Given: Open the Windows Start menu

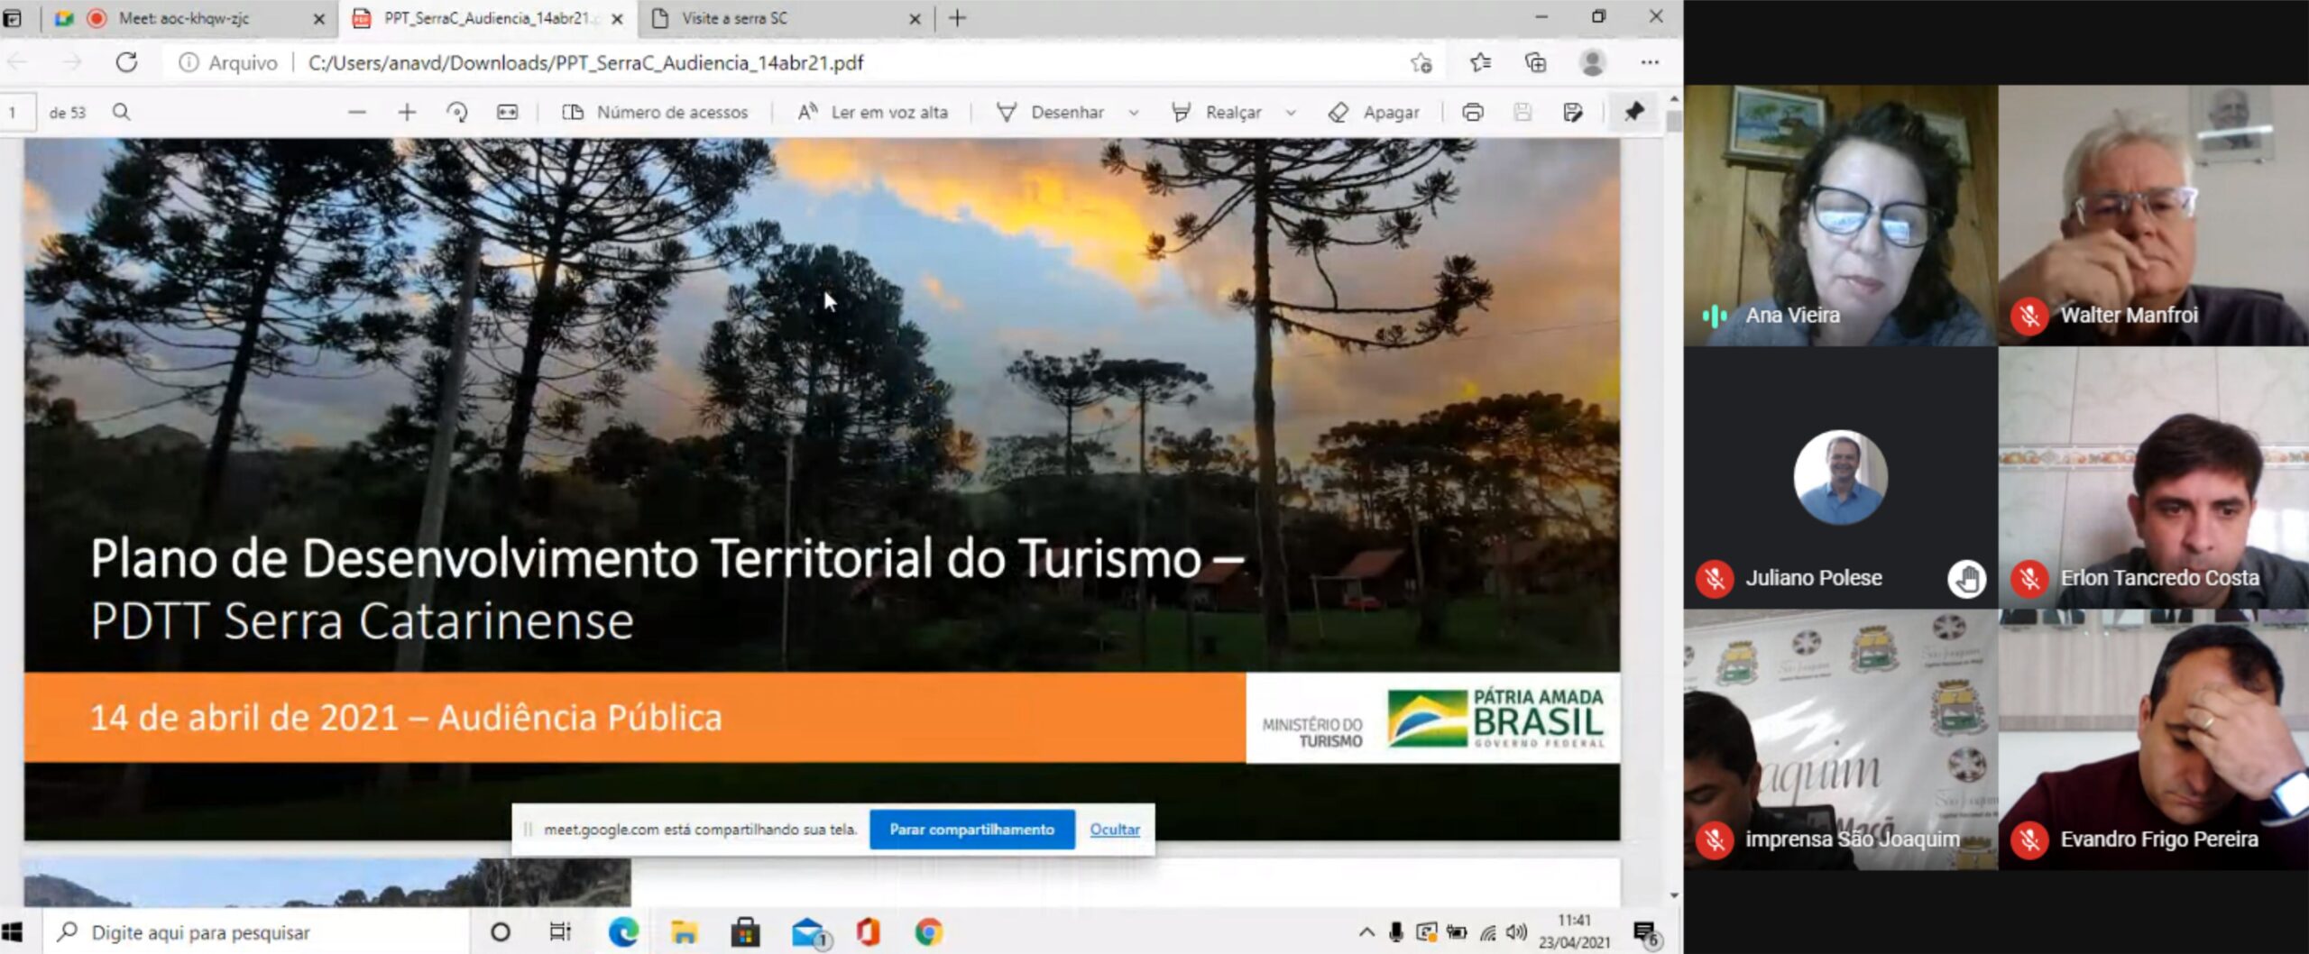Looking at the screenshot, I should [x=13, y=932].
